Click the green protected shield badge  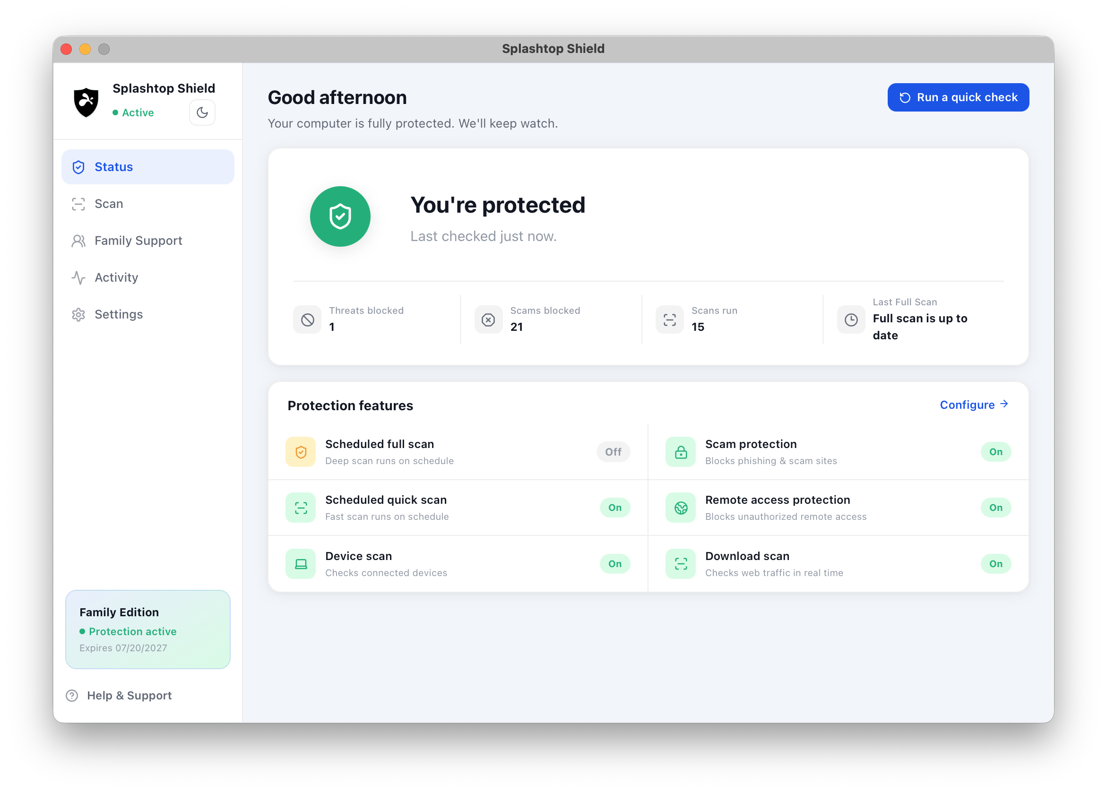[x=340, y=216]
